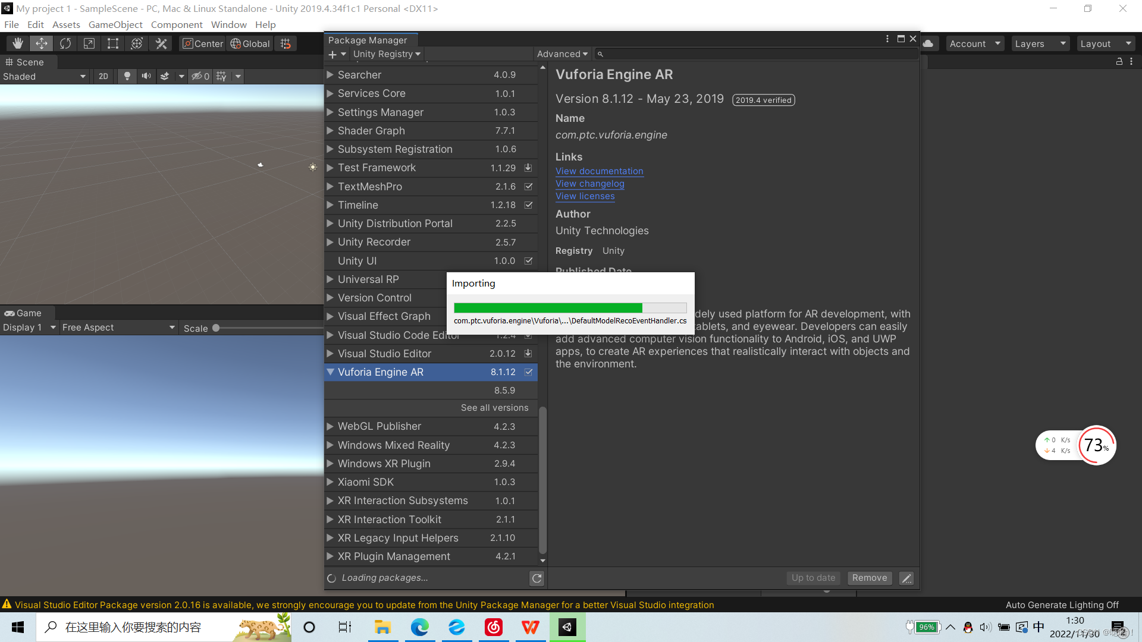Click Visual Studio Editor update icon

[x=528, y=354]
